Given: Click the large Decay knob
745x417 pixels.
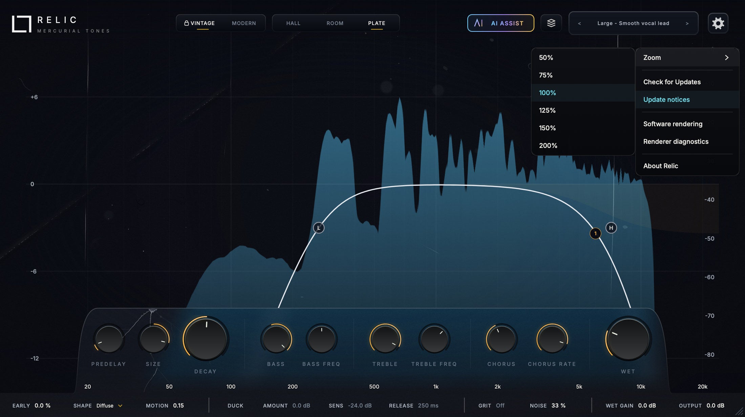Looking at the screenshot, I should 206,339.
